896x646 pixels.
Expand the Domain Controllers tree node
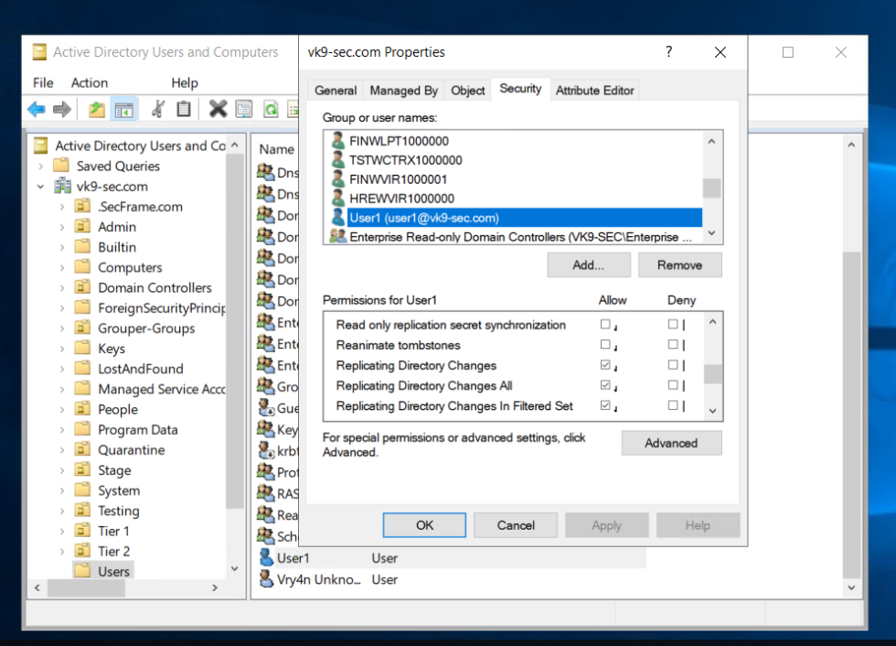(62, 287)
